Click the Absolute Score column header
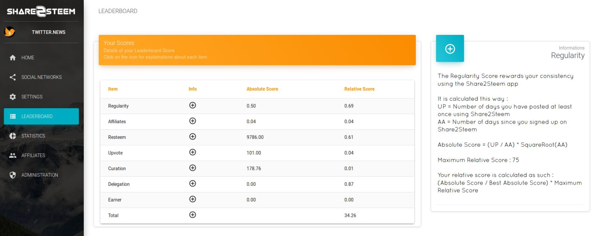Image resolution: width=597 pixels, height=236 pixels. point(262,89)
